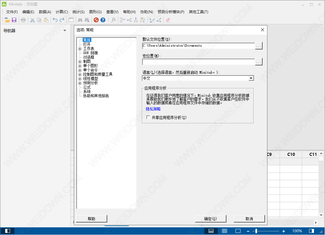The image size is (325, 235).
Task: Open the 语言 language dropdown
Action: 251,78
